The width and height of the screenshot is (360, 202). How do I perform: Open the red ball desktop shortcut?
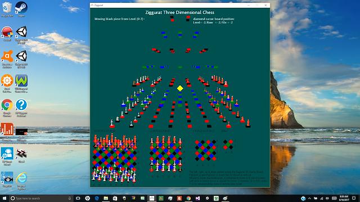tap(7, 34)
